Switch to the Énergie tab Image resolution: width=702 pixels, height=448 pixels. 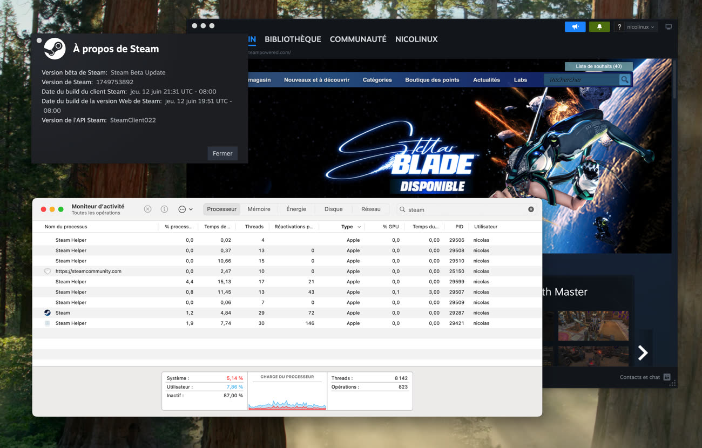click(296, 209)
